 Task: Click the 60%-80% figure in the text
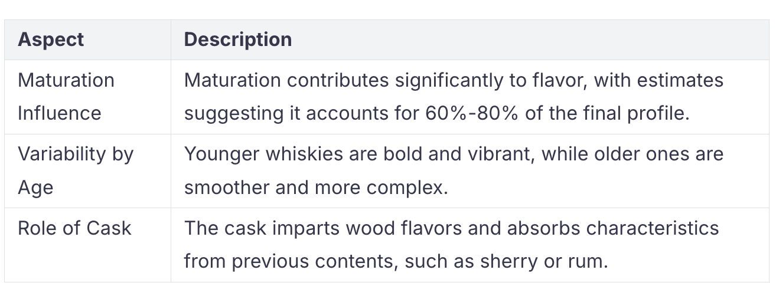pos(471,113)
